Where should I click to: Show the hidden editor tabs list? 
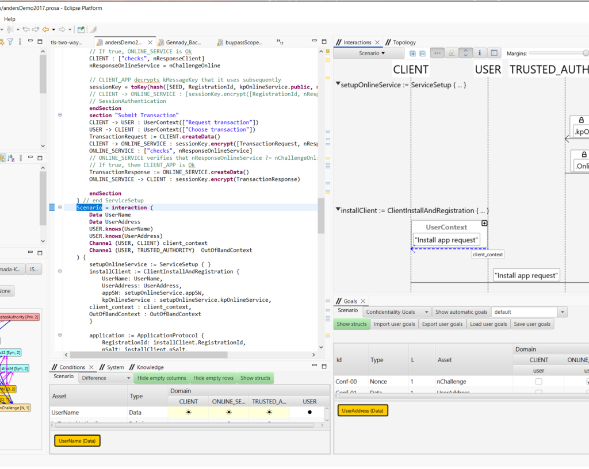tap(280, 41)
